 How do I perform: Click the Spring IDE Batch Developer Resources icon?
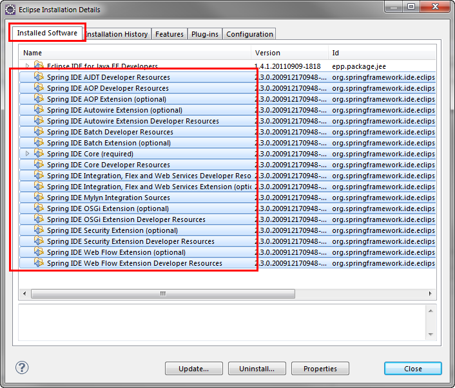point(39,132)
